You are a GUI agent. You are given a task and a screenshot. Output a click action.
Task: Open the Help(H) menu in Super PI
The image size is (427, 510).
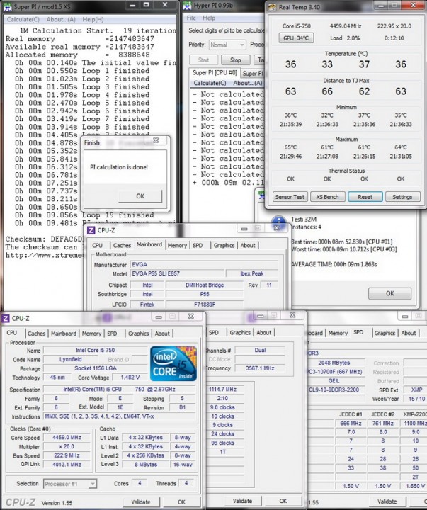[93, 20]
